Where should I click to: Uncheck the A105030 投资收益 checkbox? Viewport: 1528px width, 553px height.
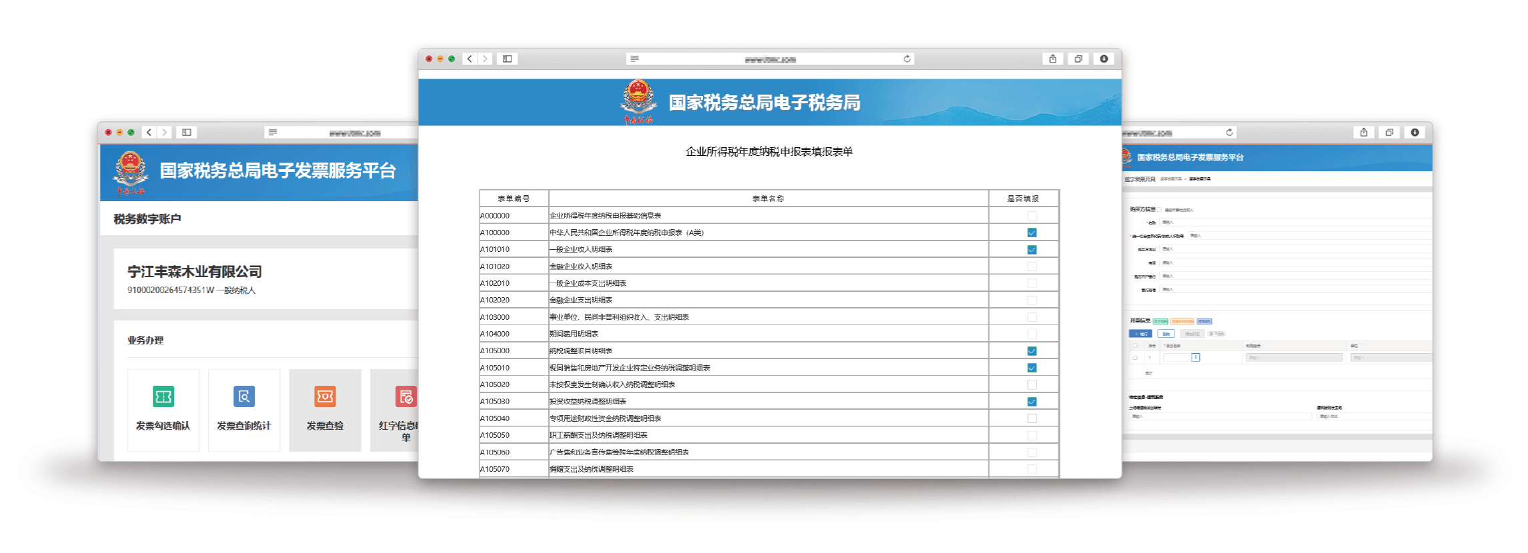click(1032, 402)
